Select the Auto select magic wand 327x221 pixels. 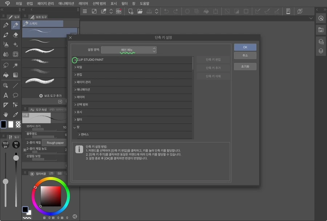click(15, 65)
